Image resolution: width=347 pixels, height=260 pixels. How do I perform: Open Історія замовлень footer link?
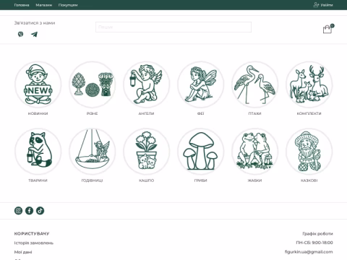click(34, 243)
